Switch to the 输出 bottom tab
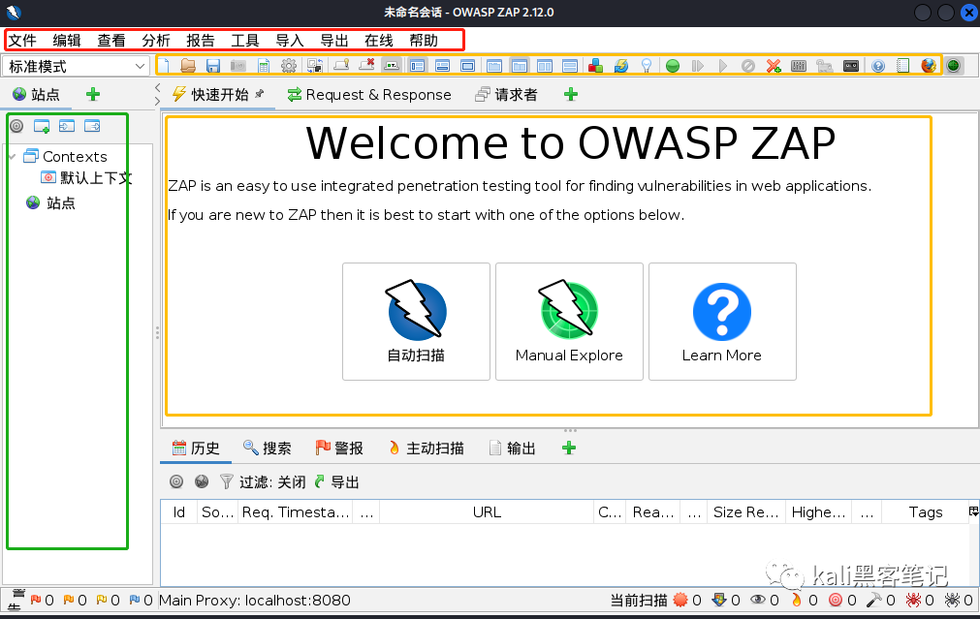This screenshot has height=619, width=980. pos(512,449)
